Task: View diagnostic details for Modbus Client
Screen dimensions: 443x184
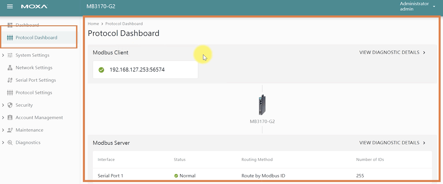Action: point(392,53)
